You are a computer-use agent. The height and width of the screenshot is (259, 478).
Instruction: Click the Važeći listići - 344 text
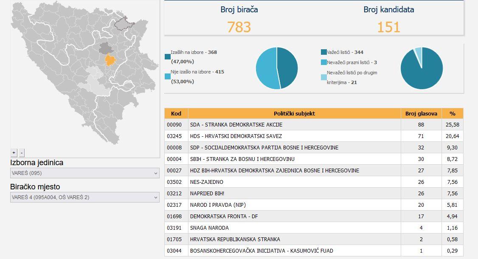pyautogui.click(x=345, y=52)
